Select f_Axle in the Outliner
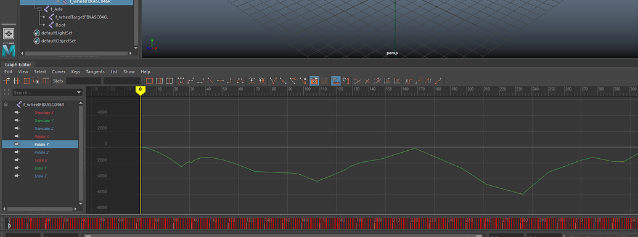This screenshot has width=638, height=237. (57, 9)
